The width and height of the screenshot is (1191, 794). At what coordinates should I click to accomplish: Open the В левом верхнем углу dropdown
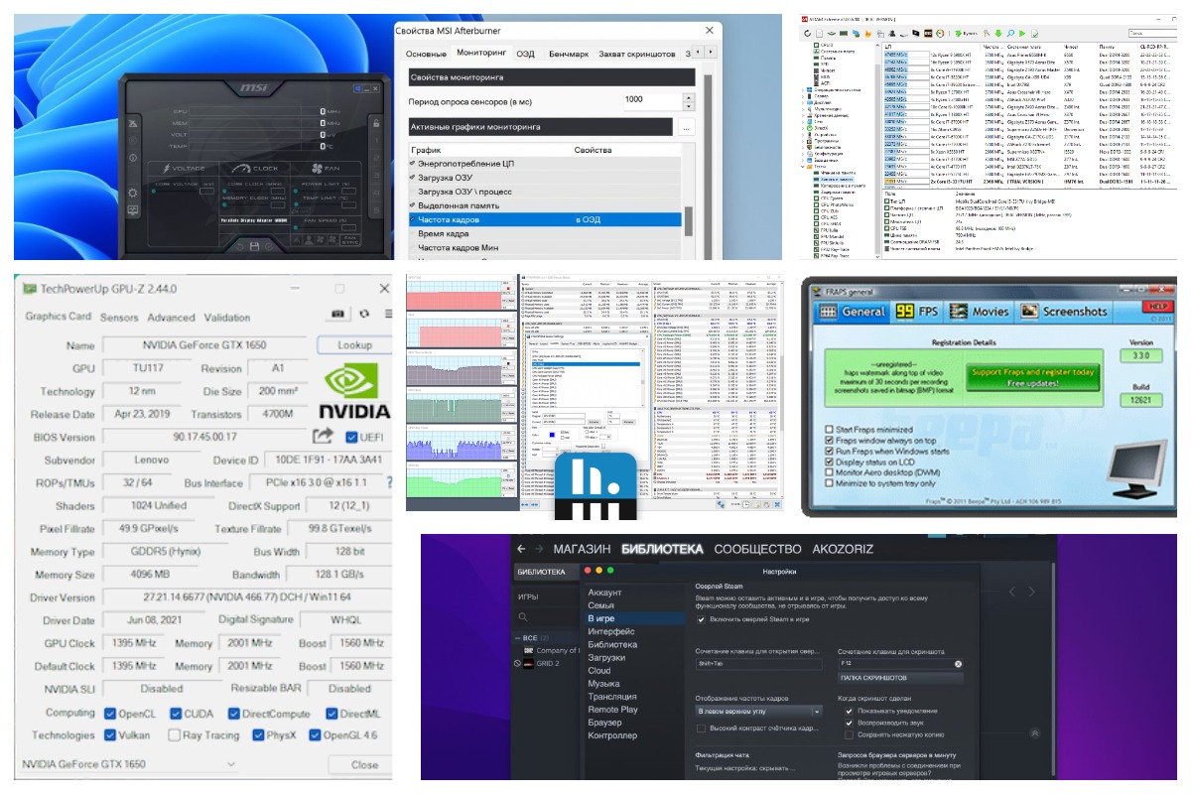(x=759, y=712)
